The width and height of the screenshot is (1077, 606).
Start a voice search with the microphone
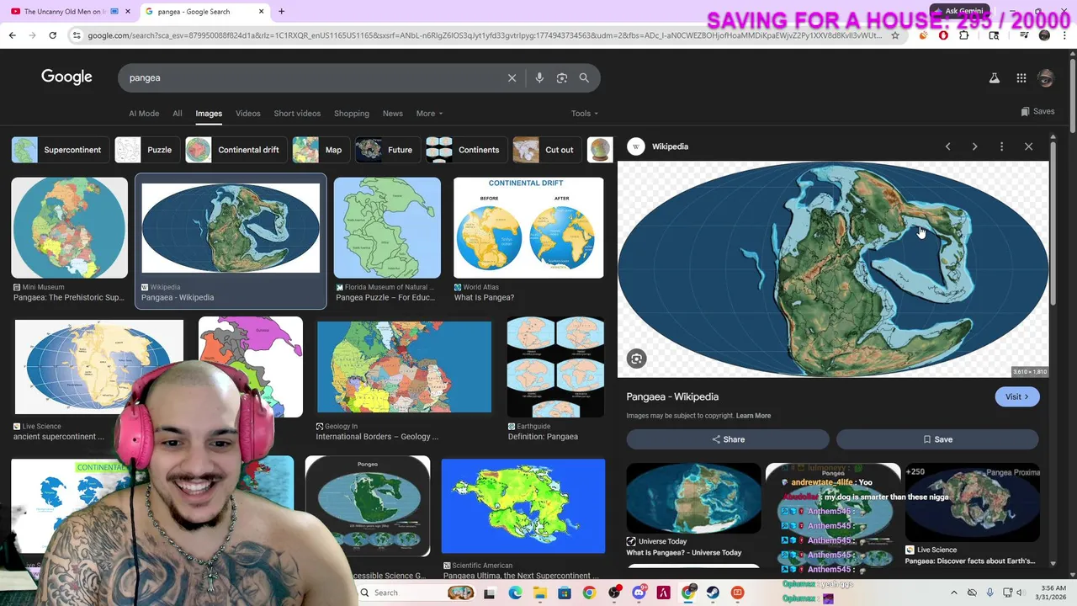(x=539, y=77)
